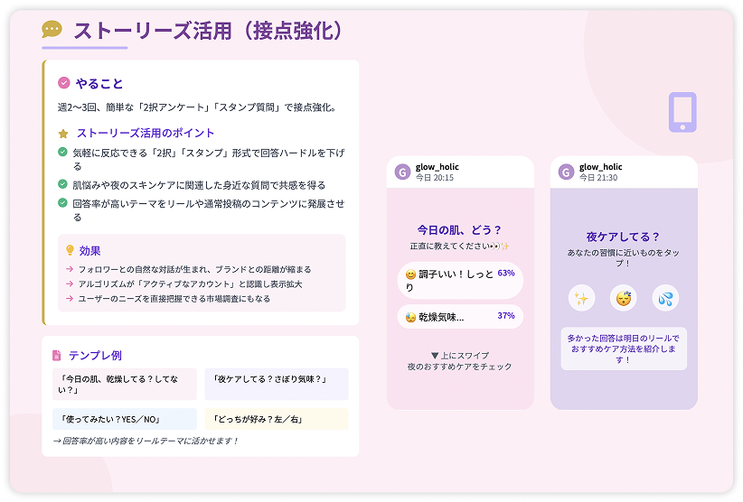Tap 上にスワイプ prompt on first story
The image size is (743, 502).
tap(460, 356)
